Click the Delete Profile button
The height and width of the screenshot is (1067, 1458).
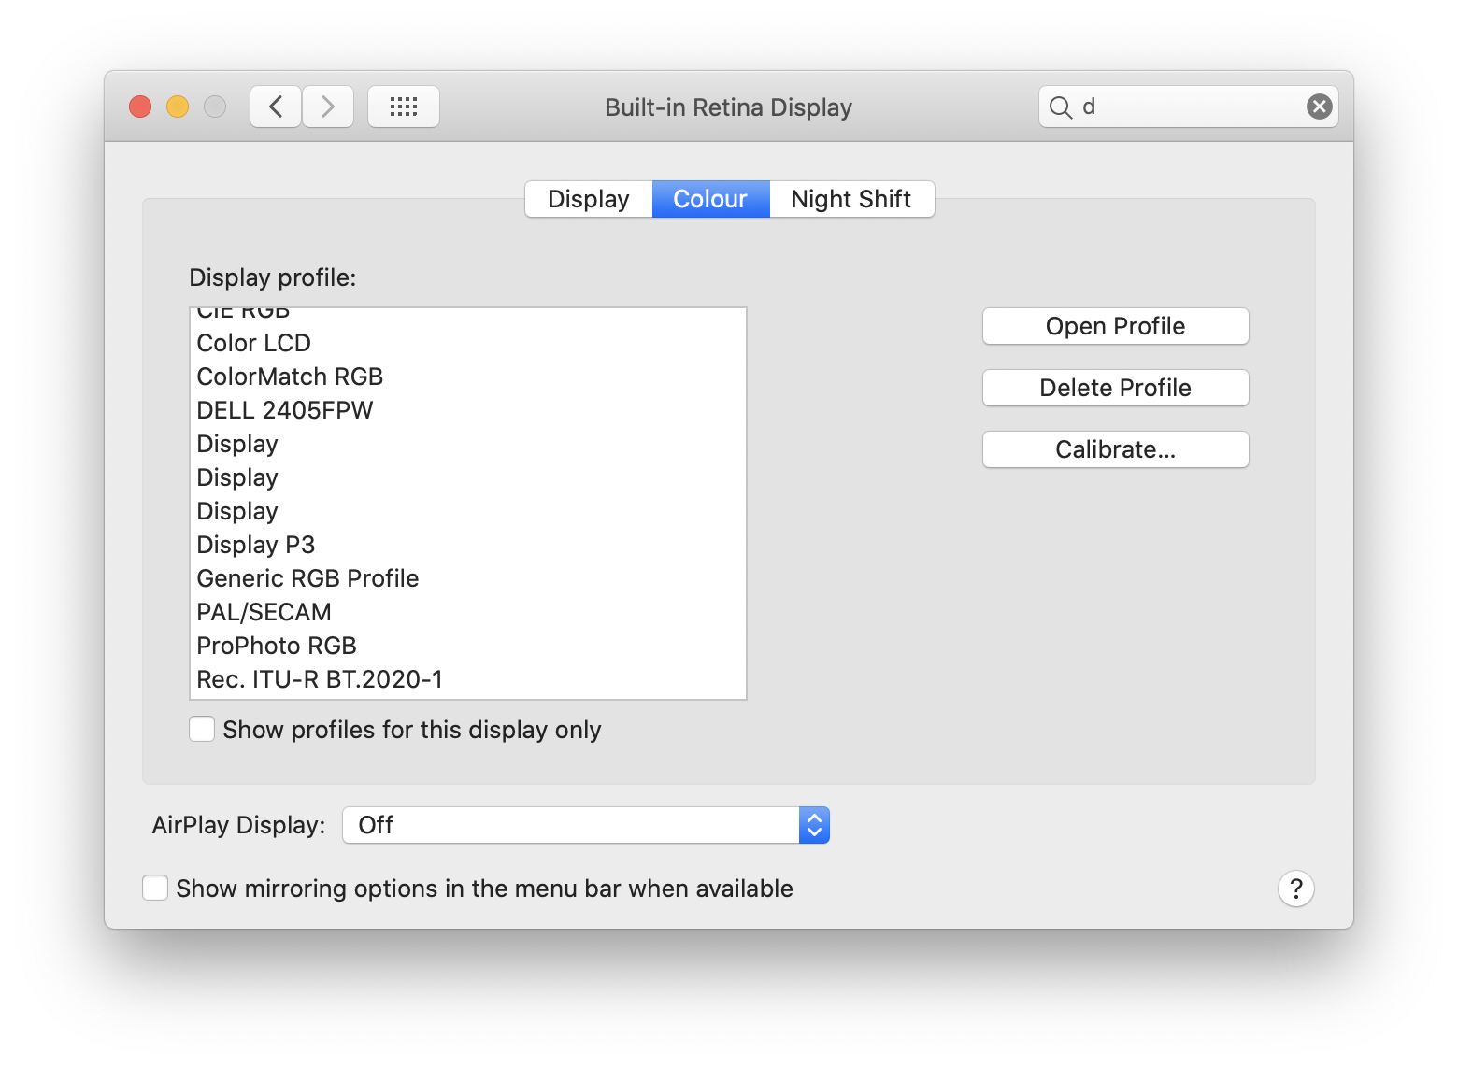pyautogui.click(x=1116, y=388)
